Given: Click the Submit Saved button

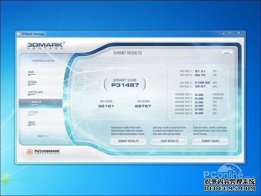Looking at the screenshot, I should [x=210, y=141].
